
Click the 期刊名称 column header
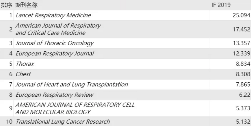26,5
